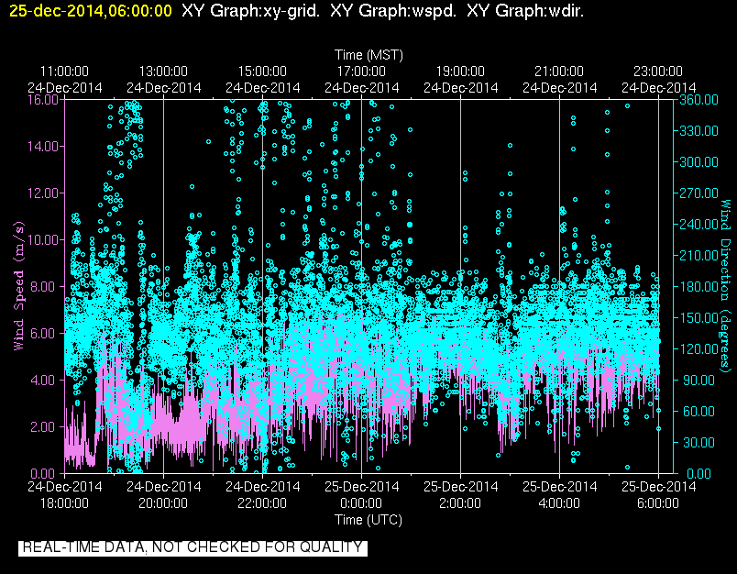The width and height of the screenshot is (737, 574).
Task: Click the 'Wind Speed (m/s)' axis label
Action: 18,286
